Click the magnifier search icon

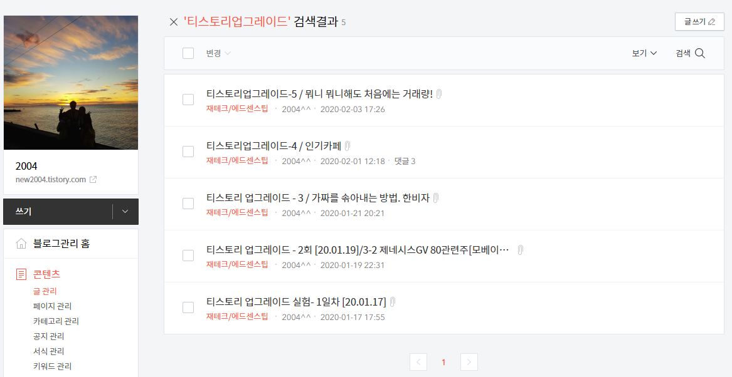(700, 53)
